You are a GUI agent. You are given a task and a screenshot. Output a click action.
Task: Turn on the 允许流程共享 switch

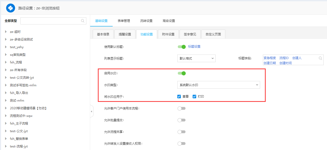[181, 132]
